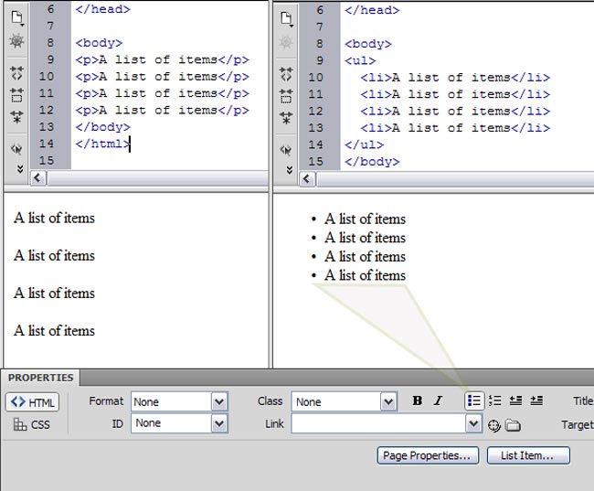This screenshot has height=491, width=594.
Task: Select the PROPERTIES panel tab
Action: pos(40,378)
